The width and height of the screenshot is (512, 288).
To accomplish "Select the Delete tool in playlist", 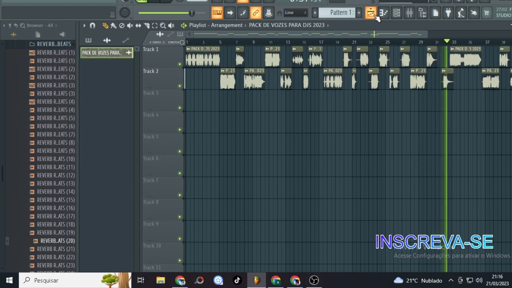I will [122, 25].
